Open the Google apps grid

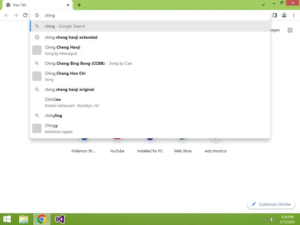(290, 30)
